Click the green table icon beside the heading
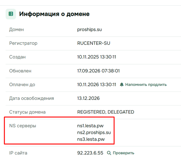The height and width of the screenshot is (161, 181). point(11,14)
